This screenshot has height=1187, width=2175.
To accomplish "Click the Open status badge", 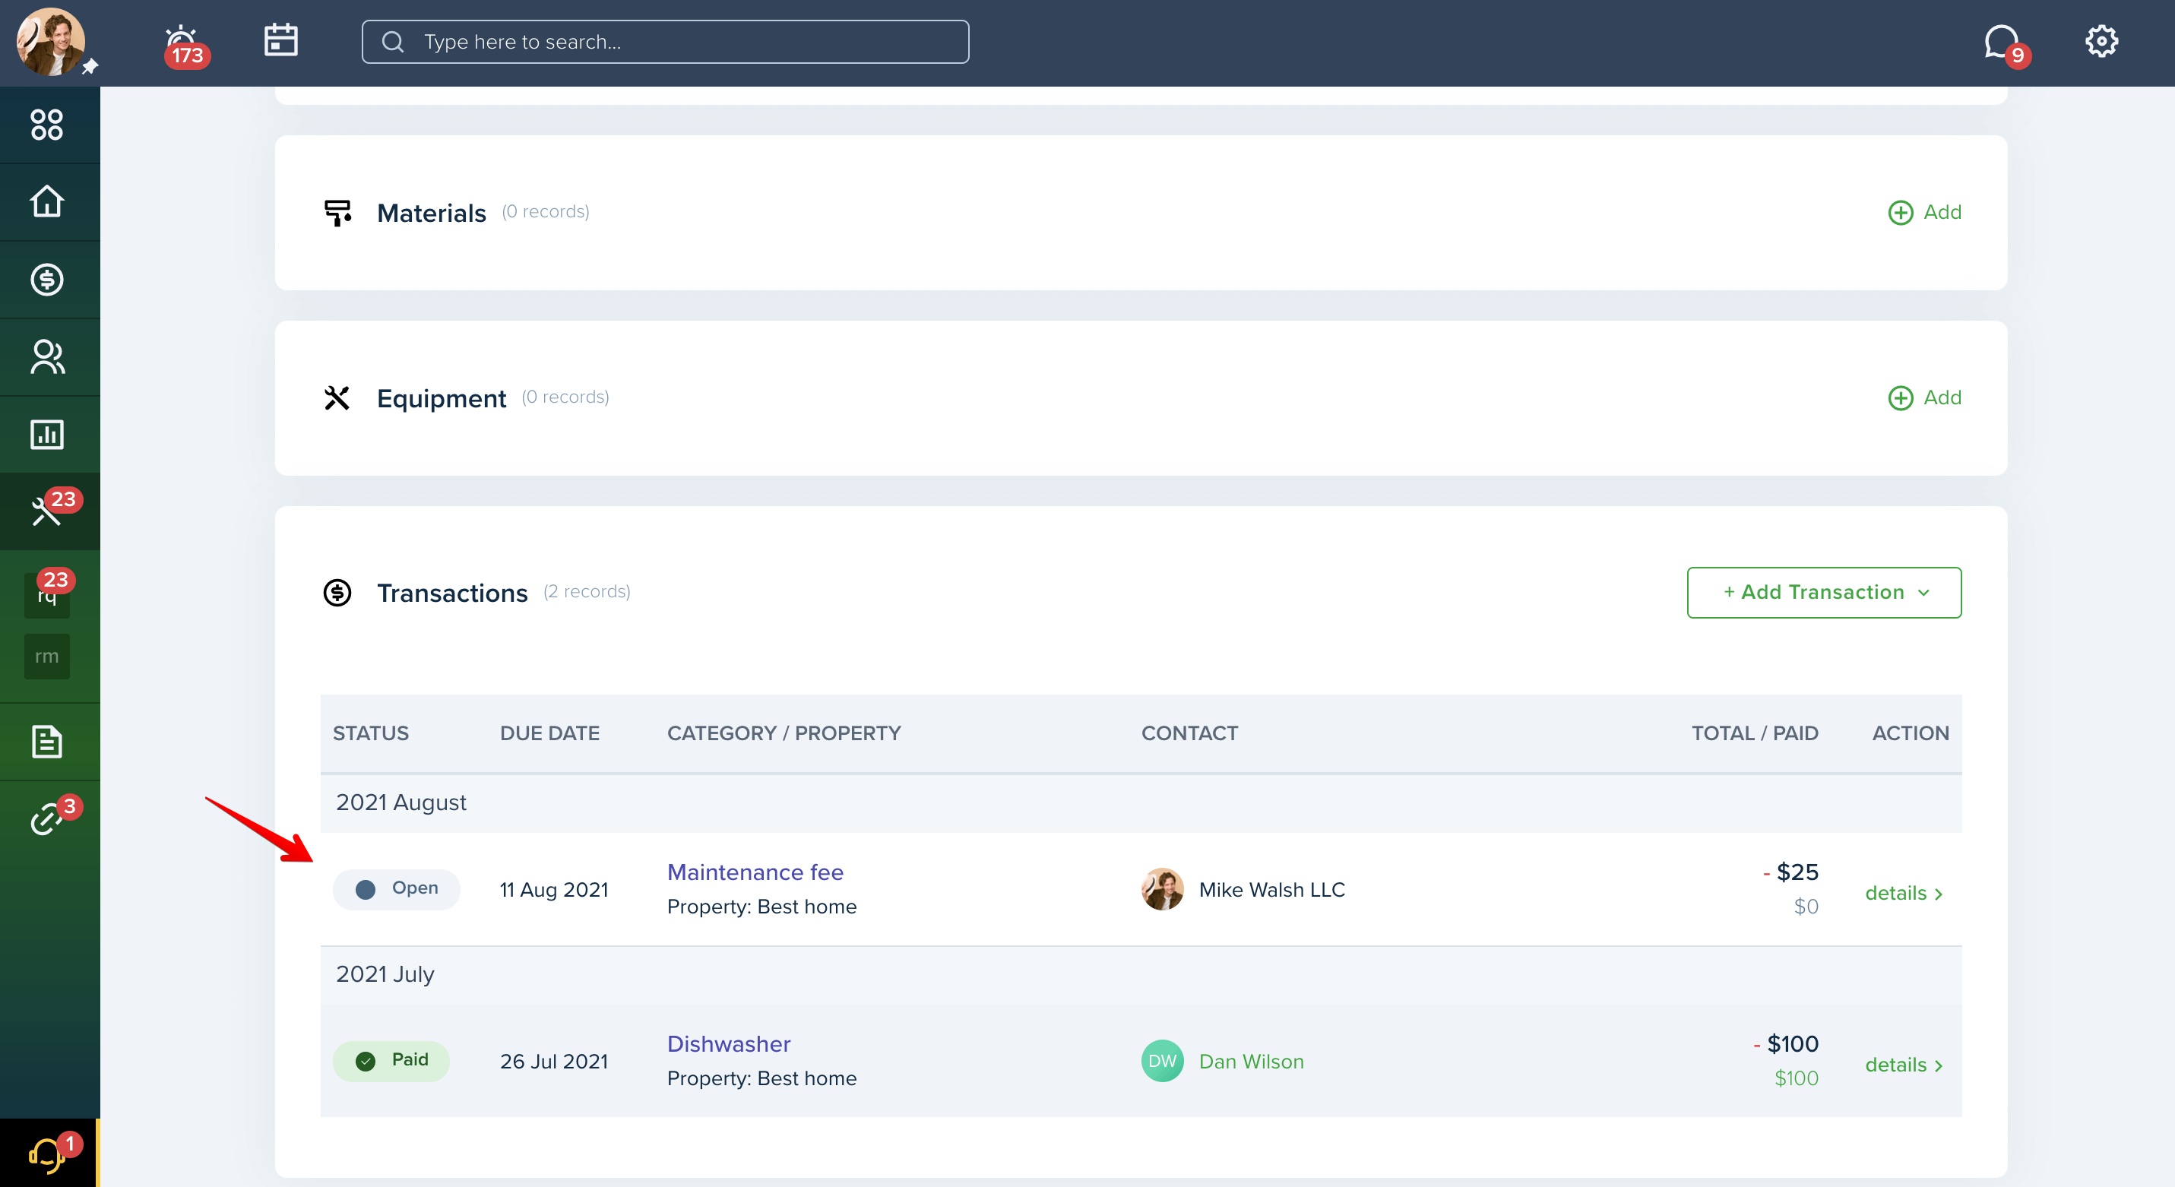I will pos(396,890).
